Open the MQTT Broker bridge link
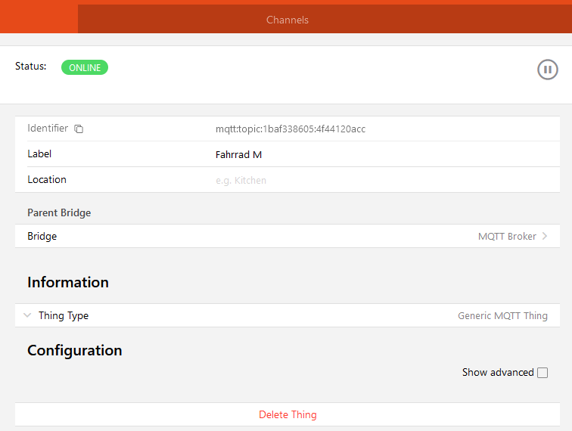 click(507, 237)
